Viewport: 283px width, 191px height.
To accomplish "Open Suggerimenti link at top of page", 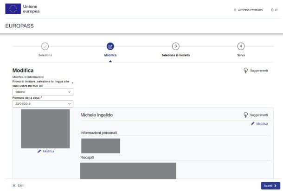I will coord(259,71).
